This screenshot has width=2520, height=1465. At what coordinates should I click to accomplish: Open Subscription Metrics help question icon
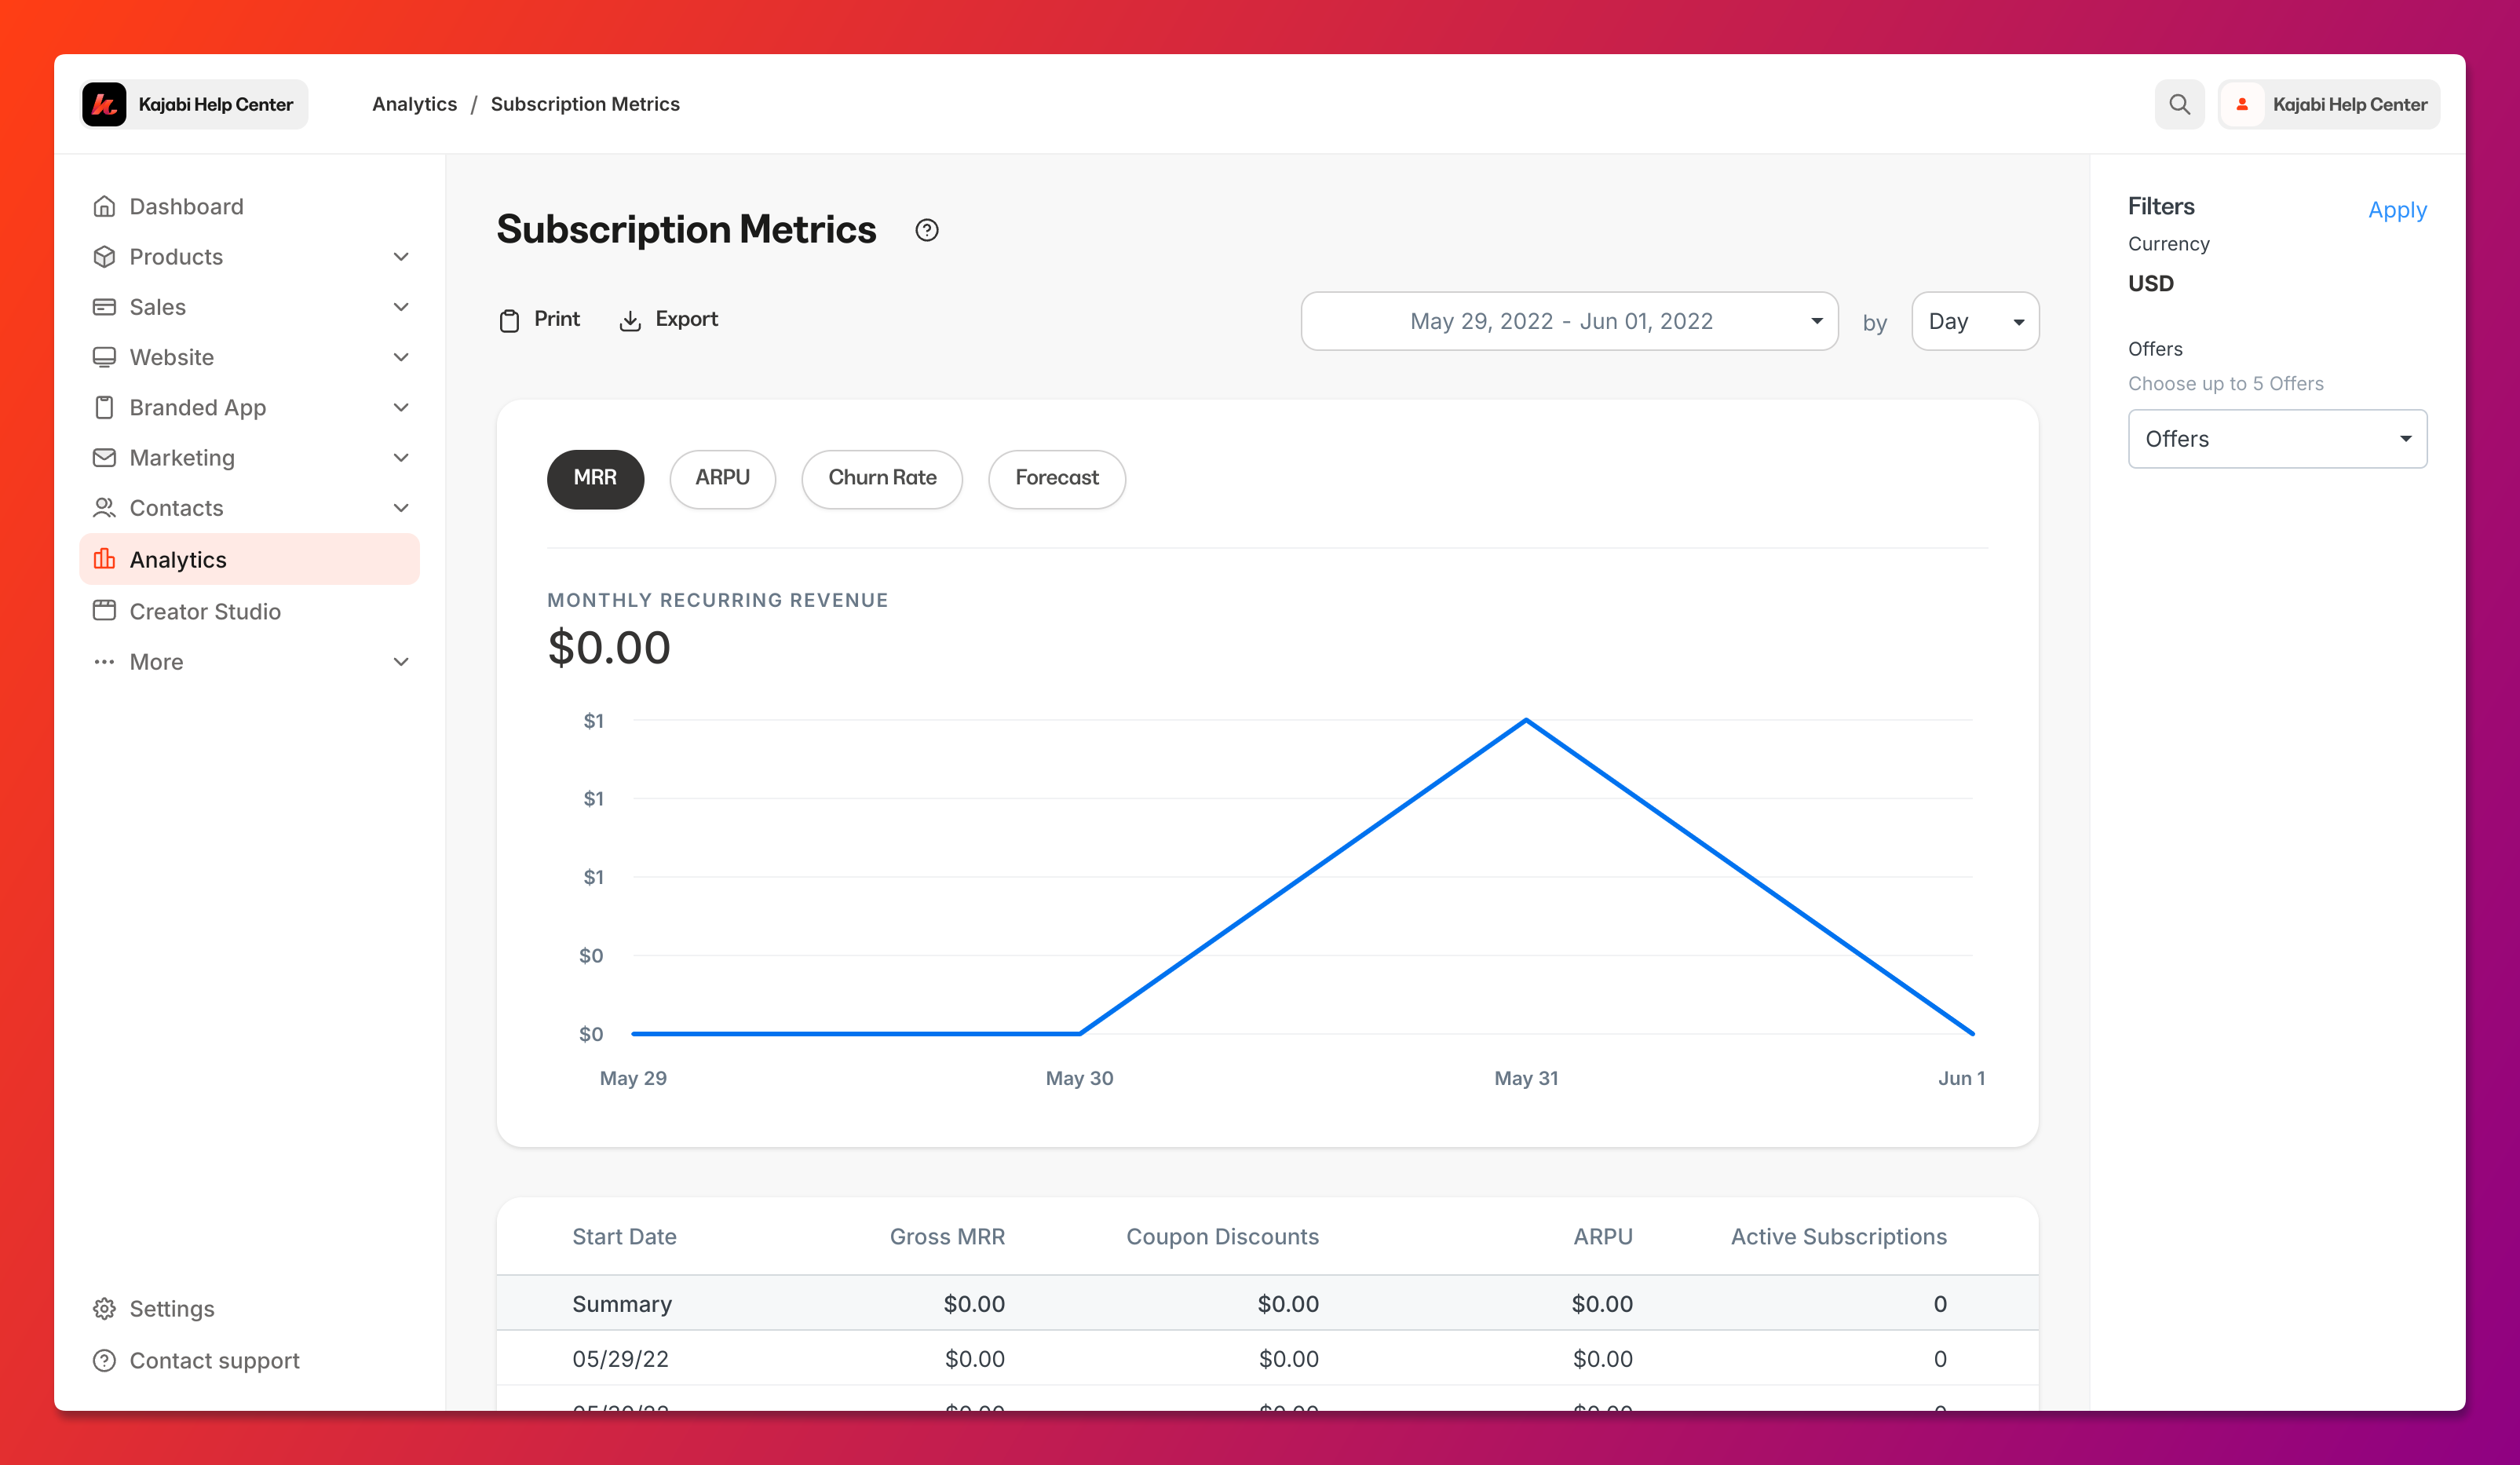click(x=927, y=230)
